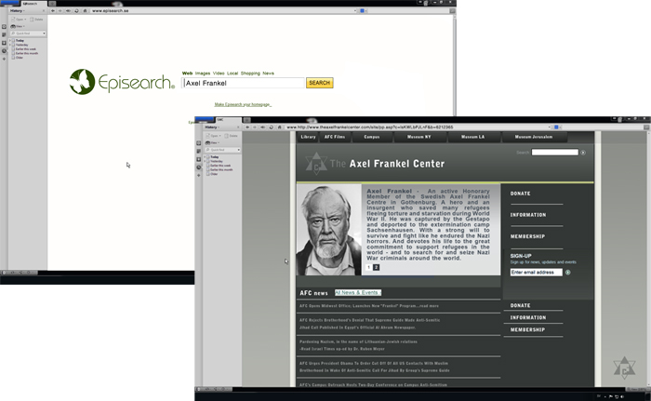Select Older in Episearch history list

20,58
